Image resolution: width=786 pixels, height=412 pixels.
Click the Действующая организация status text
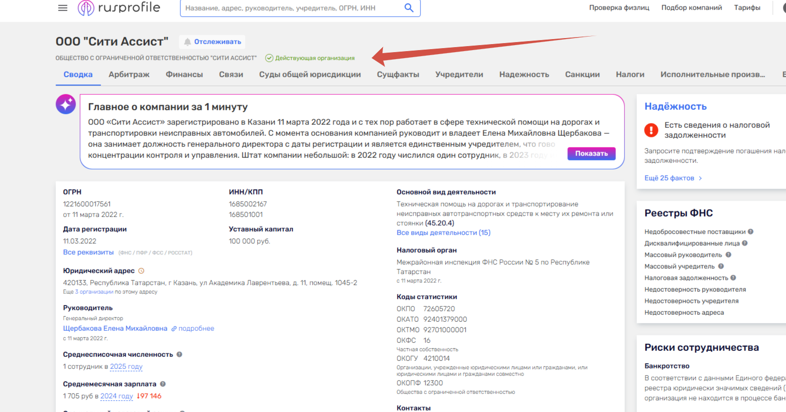(x=315, y=58)
